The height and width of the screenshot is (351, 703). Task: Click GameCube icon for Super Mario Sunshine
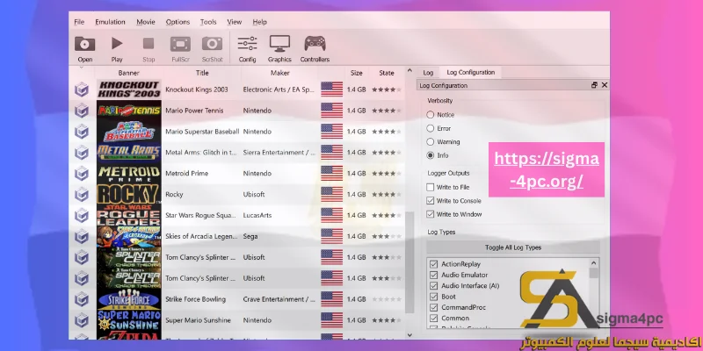(x=81, y=320)
